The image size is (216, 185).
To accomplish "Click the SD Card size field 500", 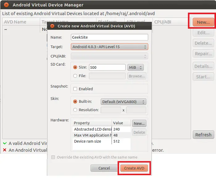I will [107, 67].
